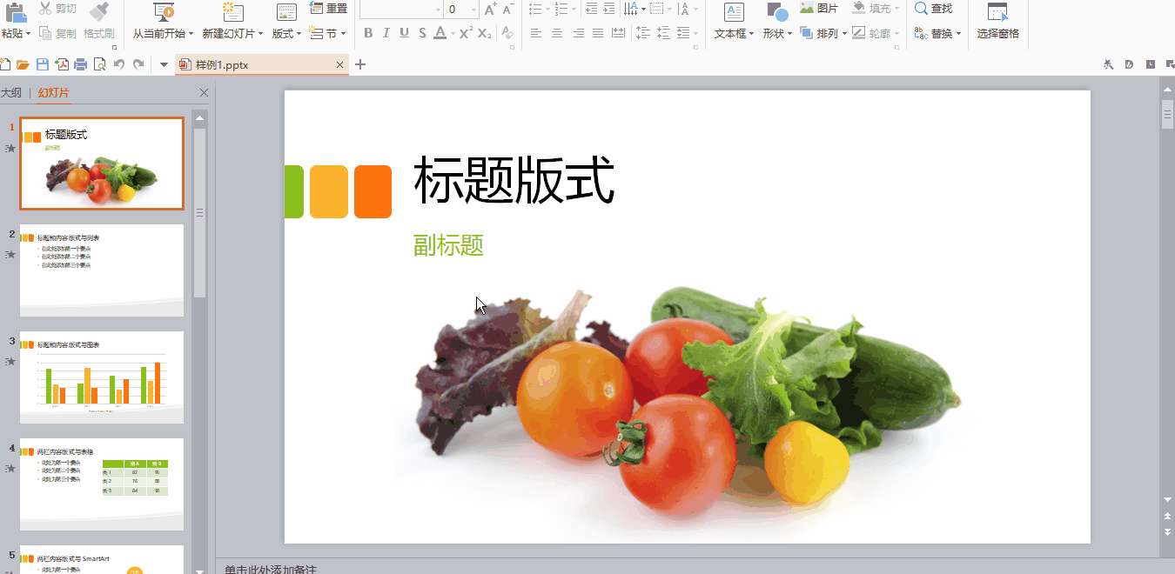Decrease font size with the A- icon
1175x574 pixels.
[509, 10]
